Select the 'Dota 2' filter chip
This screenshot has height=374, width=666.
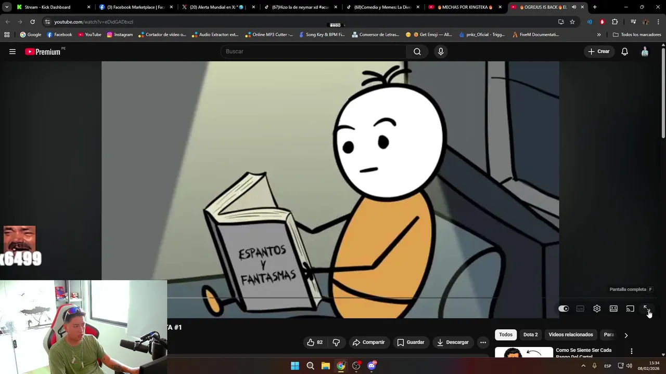click(530, 335)
